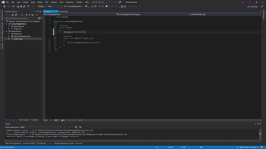Open the Build menu
The width and height of the screenshot is (266, 149).
click(x=33, y=2)
